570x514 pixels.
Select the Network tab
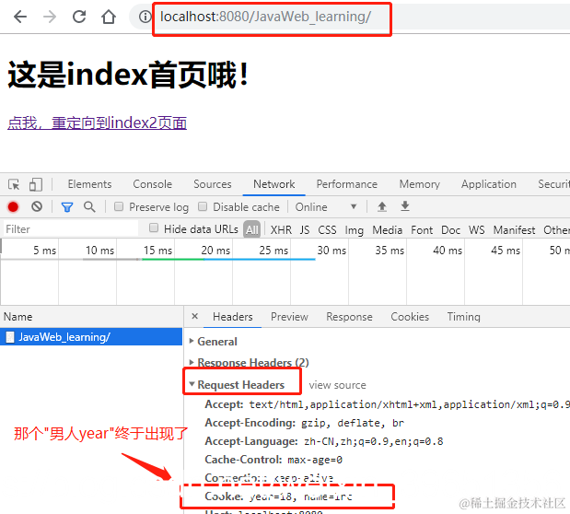(274, 184)
